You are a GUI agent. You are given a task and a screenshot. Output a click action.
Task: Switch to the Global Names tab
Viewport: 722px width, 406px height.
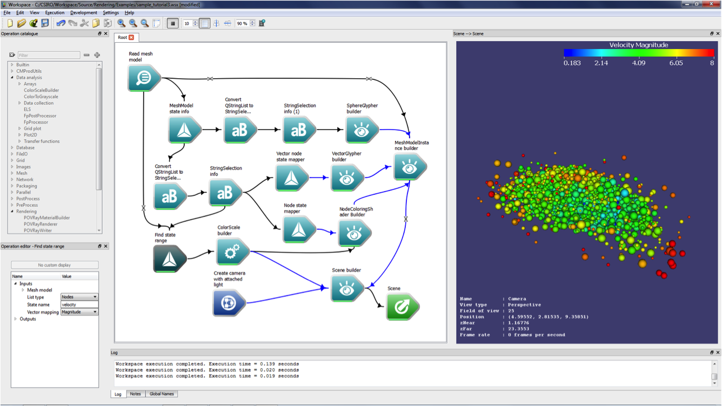[x=162, y=394]
